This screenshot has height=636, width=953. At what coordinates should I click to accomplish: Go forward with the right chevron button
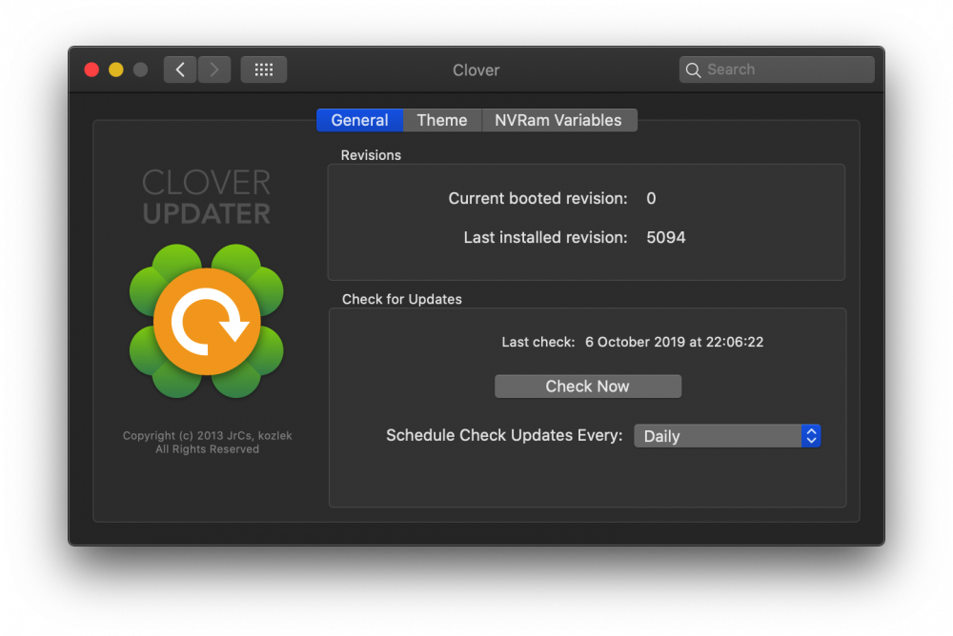click(x=213, y=70)
